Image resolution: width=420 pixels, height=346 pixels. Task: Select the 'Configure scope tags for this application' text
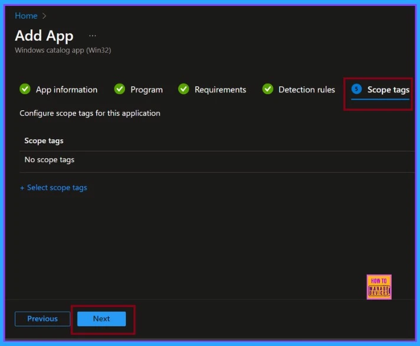[x=90, y=114]
